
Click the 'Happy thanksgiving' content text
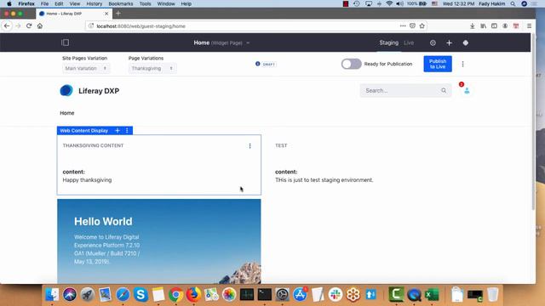(87, 180)
